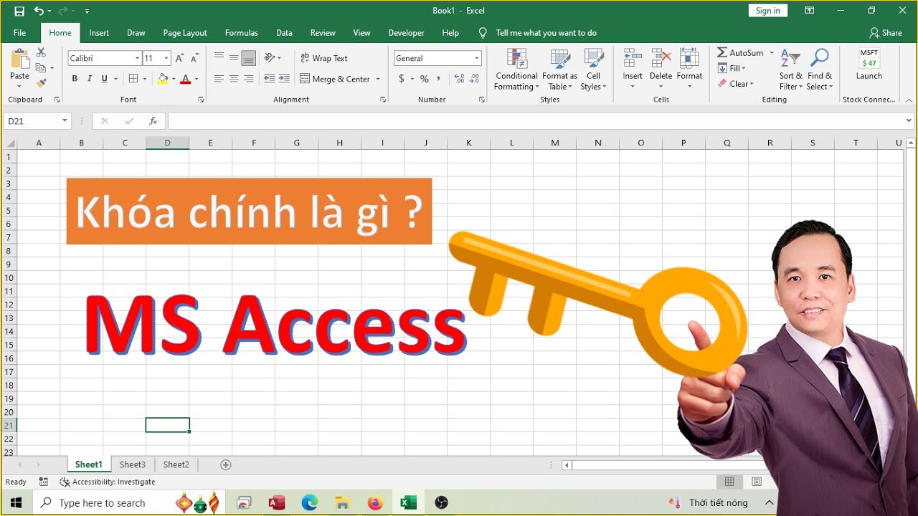
Task: Expand Merge & Center dropdown arrow
Action: coord(378,79)
